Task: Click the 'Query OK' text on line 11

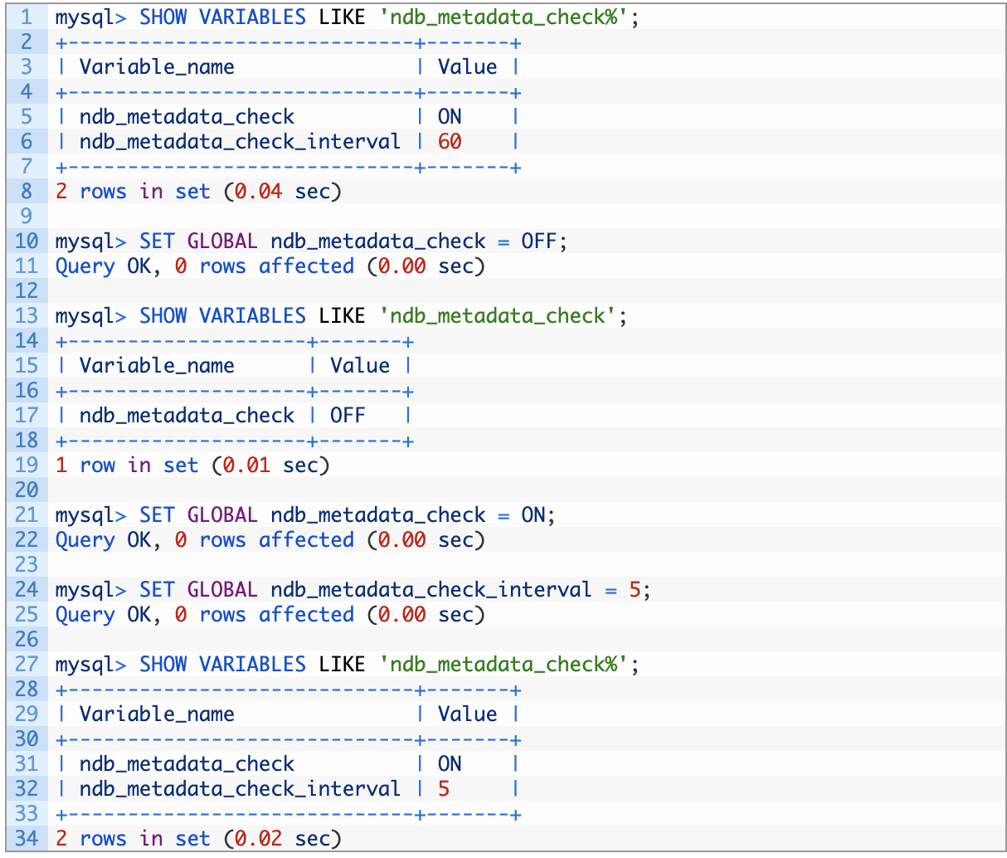Action: pos(103,266)
